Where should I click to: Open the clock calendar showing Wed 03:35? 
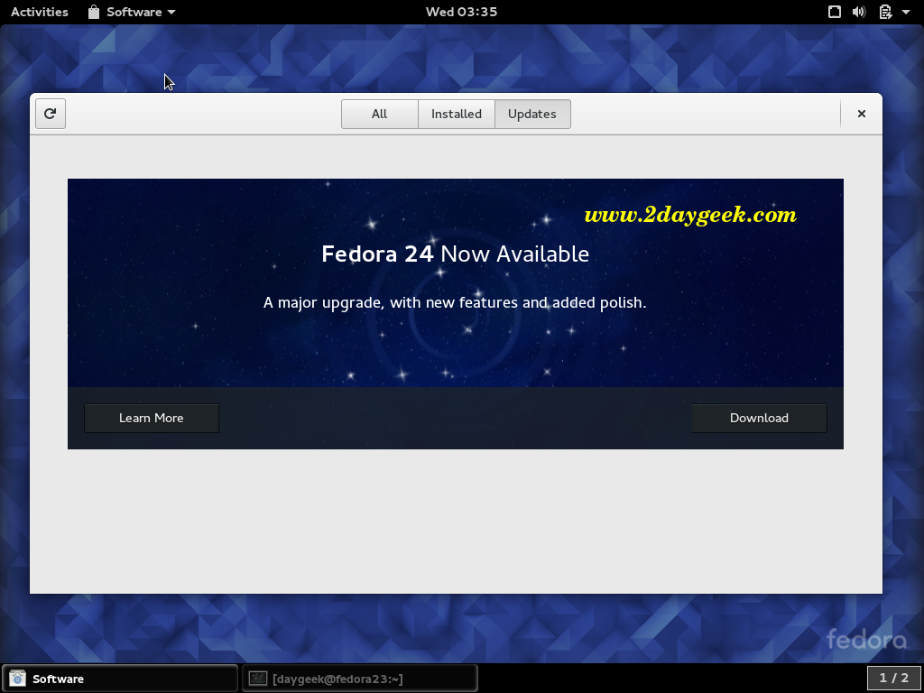pyautogui.click(x=461, y=12)
